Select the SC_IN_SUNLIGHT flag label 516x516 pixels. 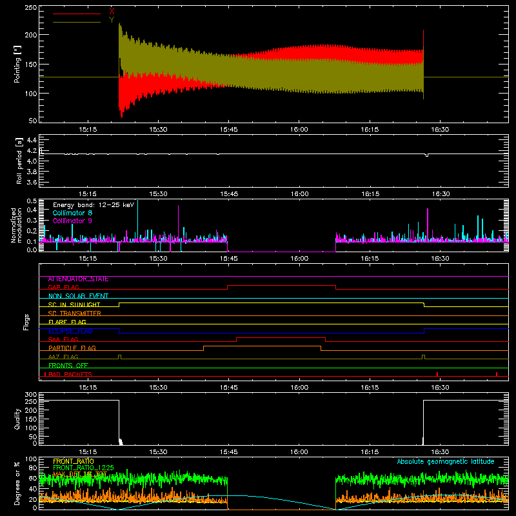coord(74,304)
